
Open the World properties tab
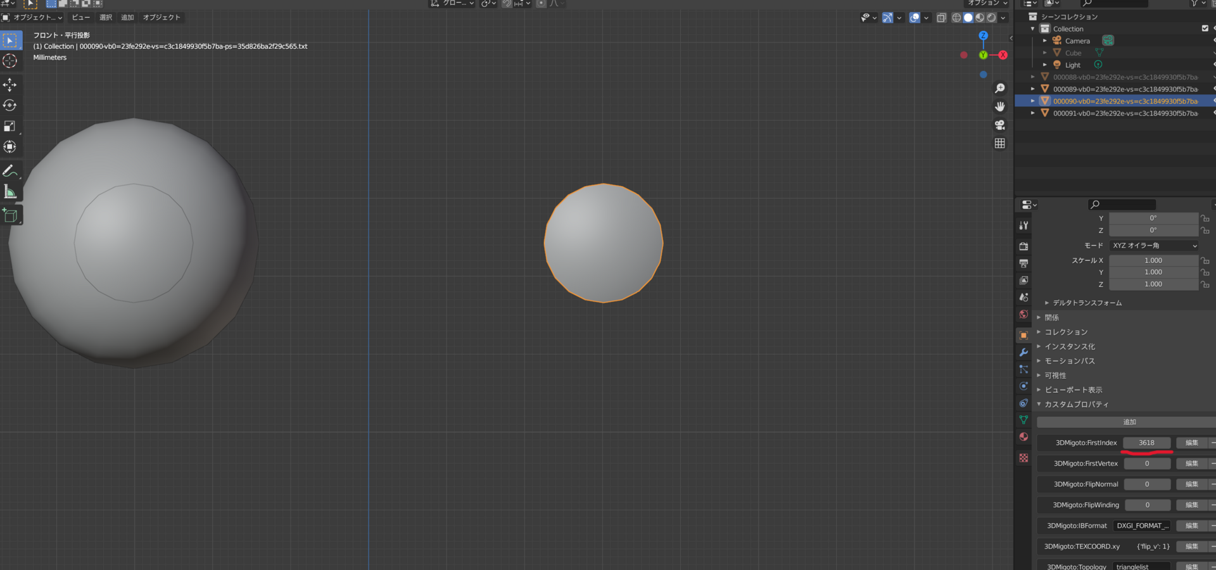pyautogui.click(x=1023, y=314)
